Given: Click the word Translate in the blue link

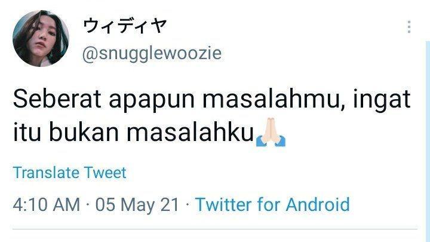Looking at the screenshot, I should [46, 173].
